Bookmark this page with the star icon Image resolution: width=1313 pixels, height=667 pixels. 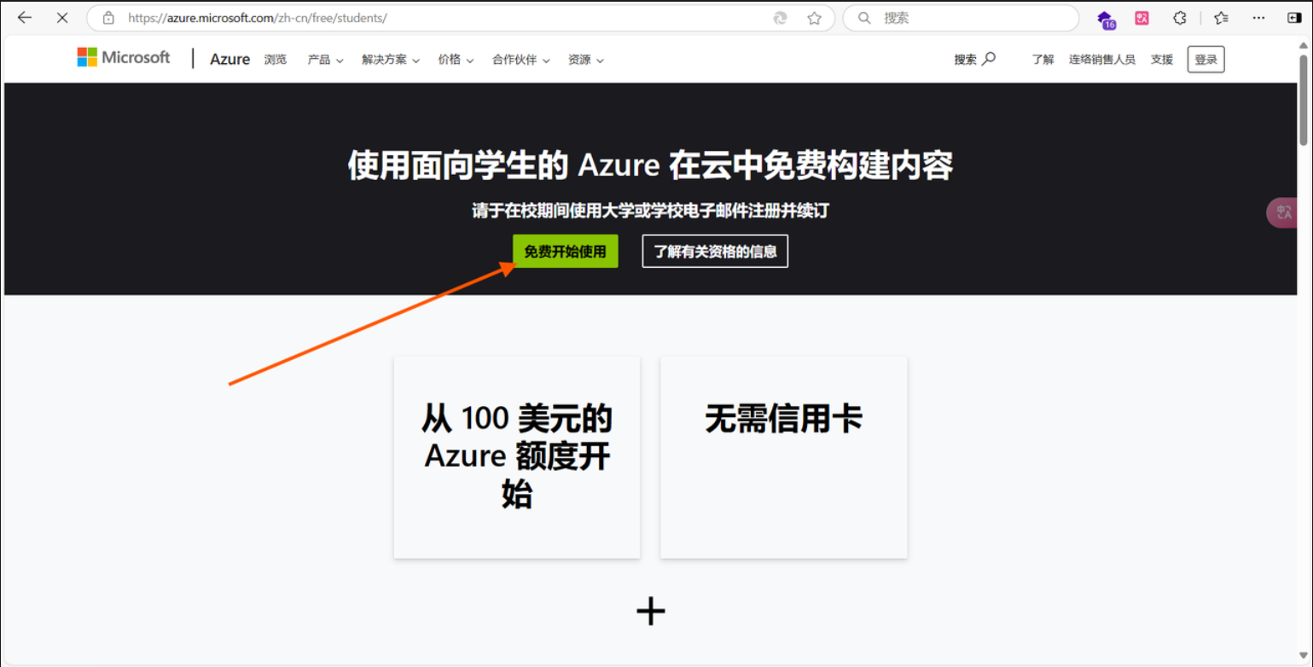point(815,18)
